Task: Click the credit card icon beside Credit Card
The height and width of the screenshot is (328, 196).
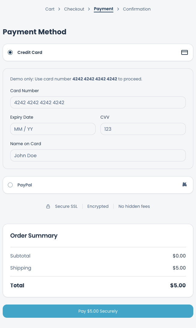Action: (185, 52)
